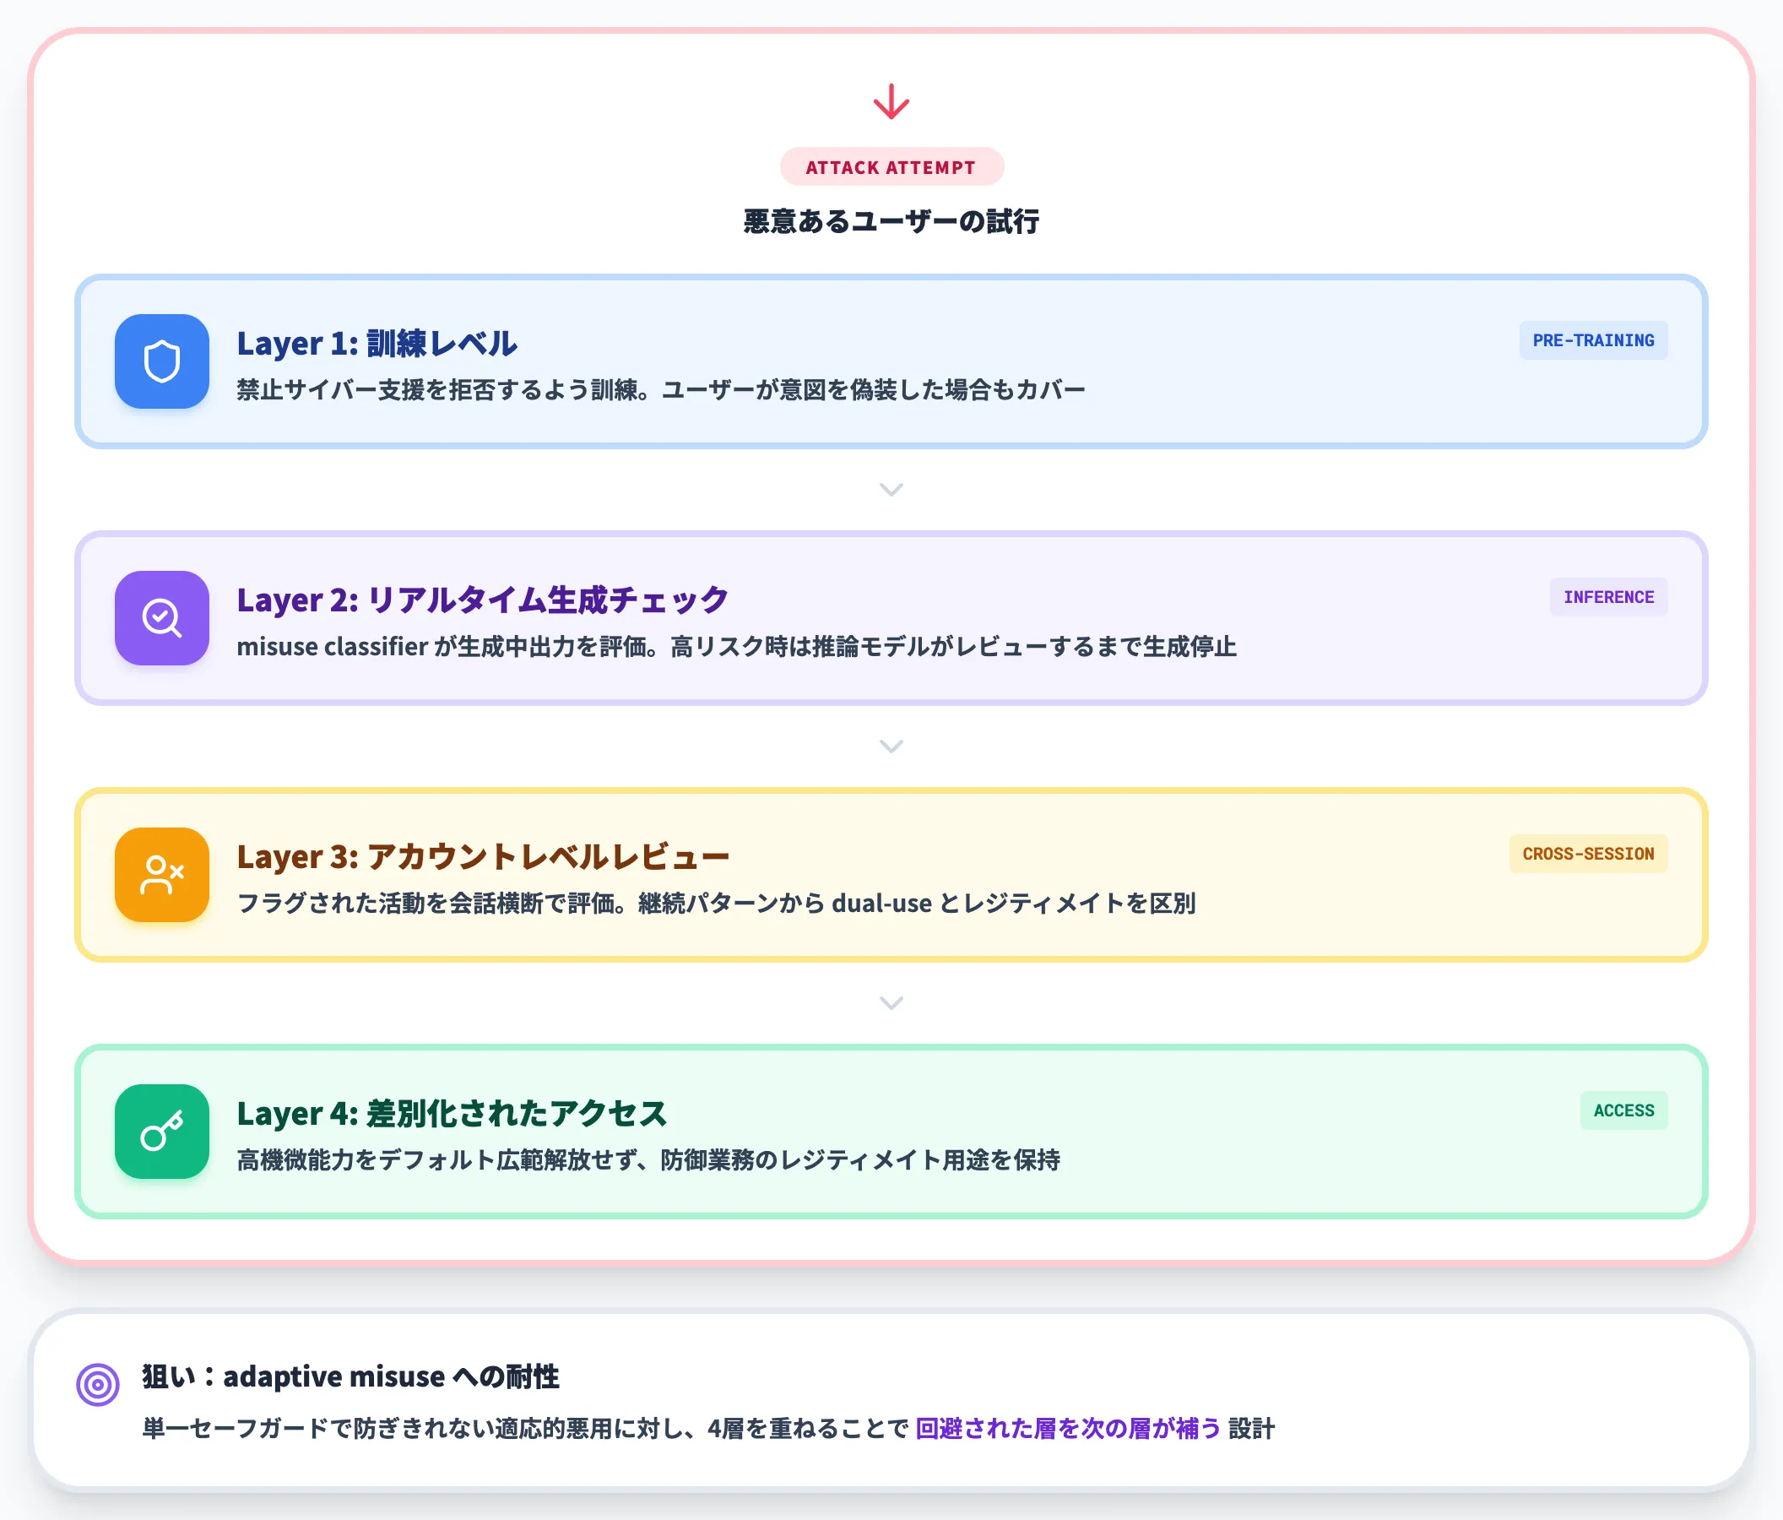Click the title Layer 3: アカウントレベルレビュー
The image size is (1783, 1520).
pos(483,856)
